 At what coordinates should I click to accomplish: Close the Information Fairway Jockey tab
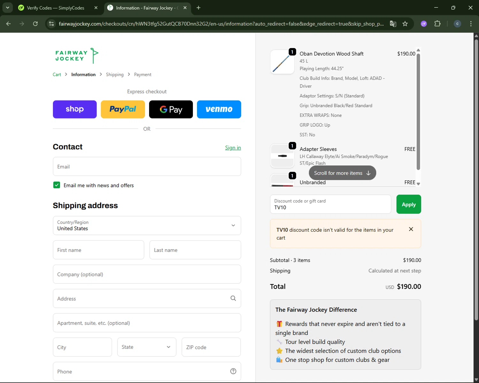coord(185,8)
